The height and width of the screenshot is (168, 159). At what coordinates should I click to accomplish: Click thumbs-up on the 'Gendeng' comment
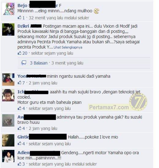[x=19, y=164]
